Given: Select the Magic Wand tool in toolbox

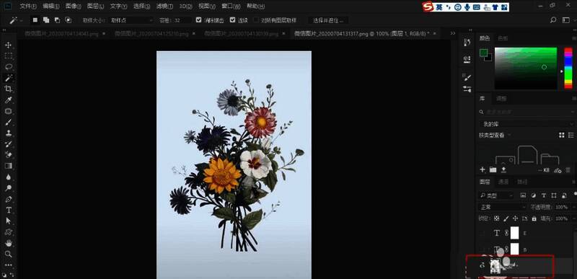Looking at the screenshot, I should [8, 78].
